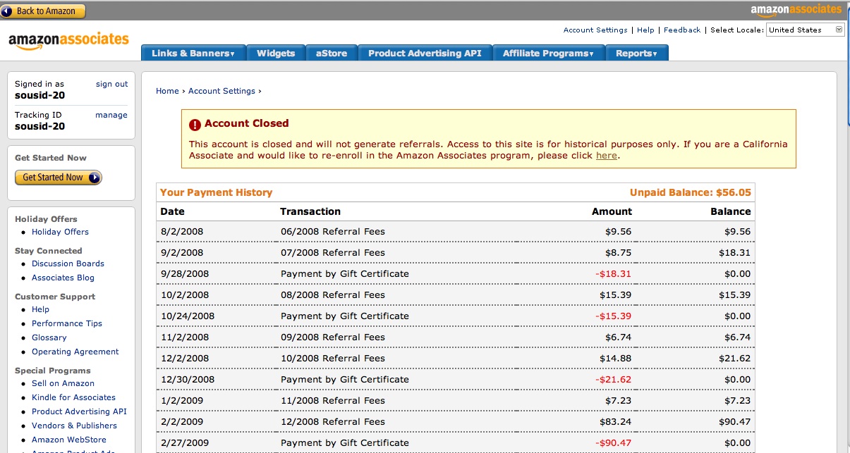Open the Select Locale dropdown
Viewport: 850px width, 453px height.
805,30
